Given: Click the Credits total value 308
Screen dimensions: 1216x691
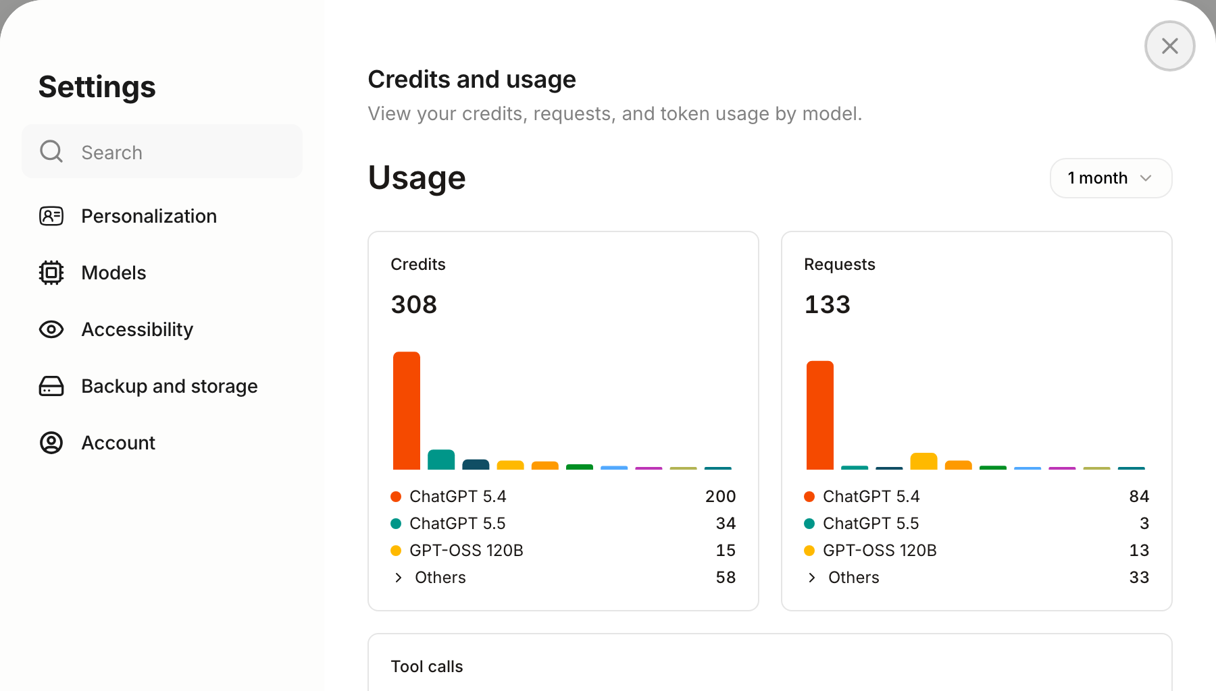Looking at the screenshot, I should [414, 304].
